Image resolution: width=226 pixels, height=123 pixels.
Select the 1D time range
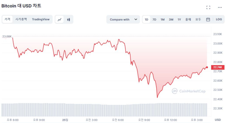(146, 19)
